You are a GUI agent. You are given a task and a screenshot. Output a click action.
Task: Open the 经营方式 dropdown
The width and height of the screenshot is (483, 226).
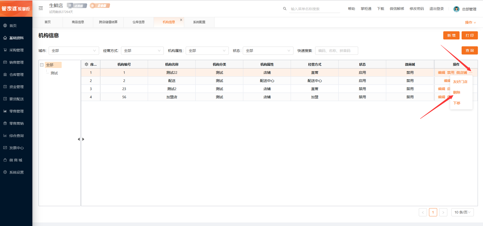coord(142,51)
